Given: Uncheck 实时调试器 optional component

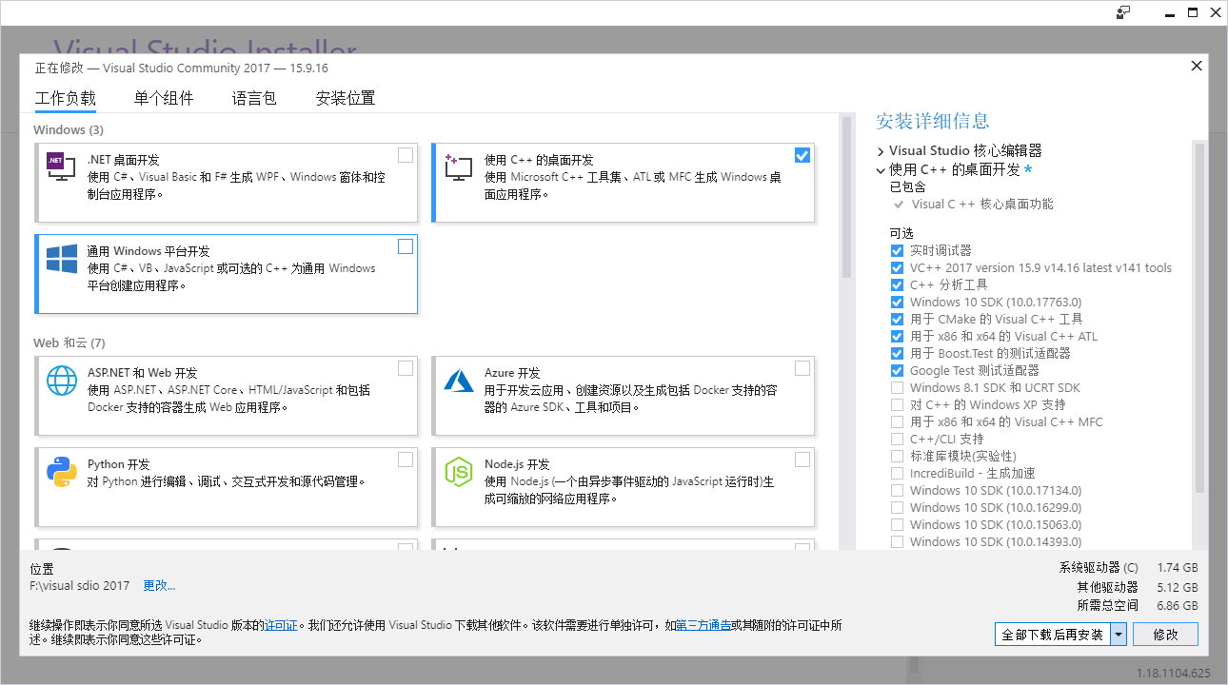Looking at the screenshot, I should (x=897, y=250).
